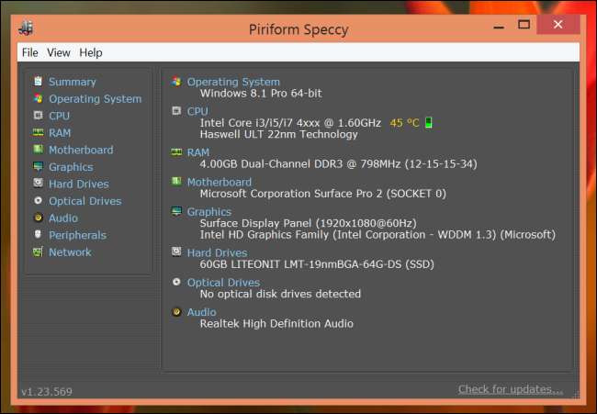The height and width of the screenshot is (414, 597).
Task: Click the Optical Drives disc icon
Action: 38,201
